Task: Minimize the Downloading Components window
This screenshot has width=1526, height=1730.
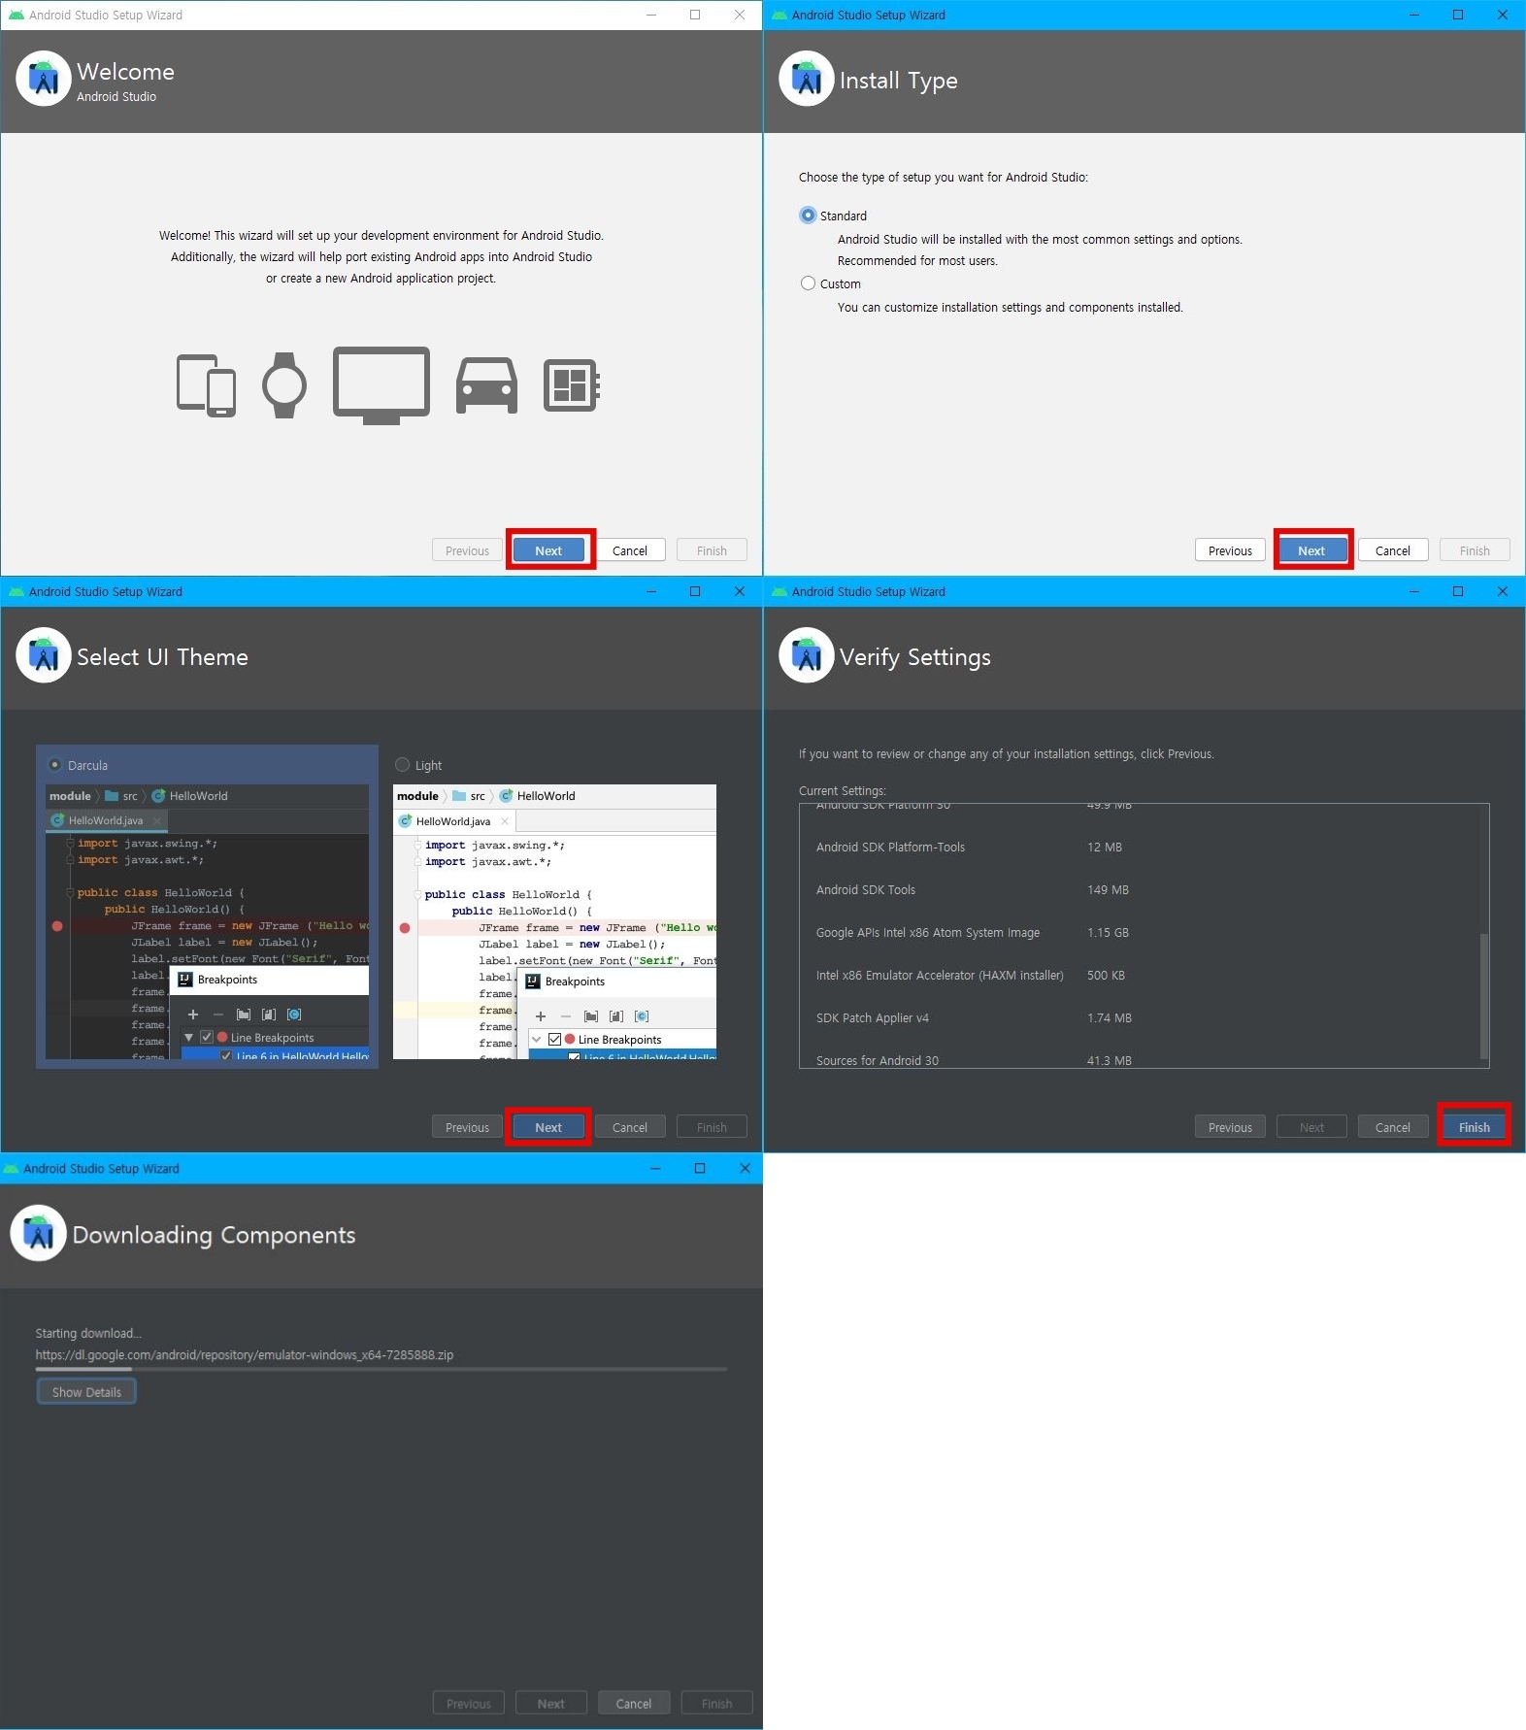Action: click(x=655, y=1168)
